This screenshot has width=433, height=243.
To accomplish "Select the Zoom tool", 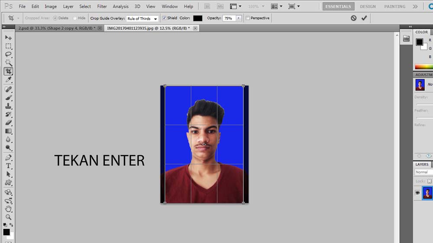I will pyautogui.click(x=8, y=217).
